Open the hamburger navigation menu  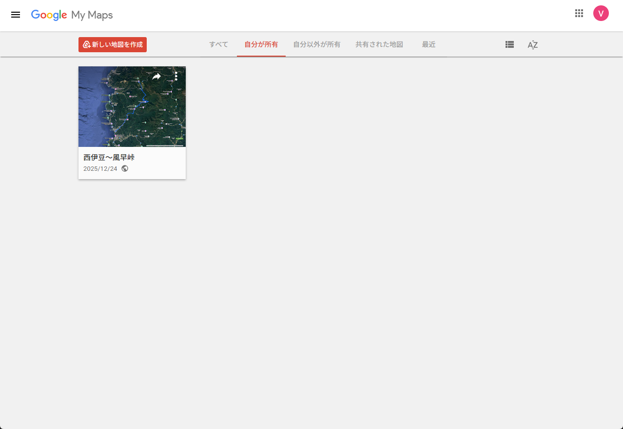click(x=15, y=14)
